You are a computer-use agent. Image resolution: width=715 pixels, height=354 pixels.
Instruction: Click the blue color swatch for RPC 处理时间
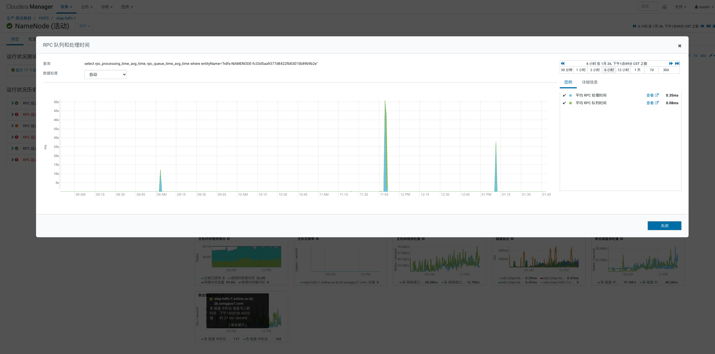point(571,95)
